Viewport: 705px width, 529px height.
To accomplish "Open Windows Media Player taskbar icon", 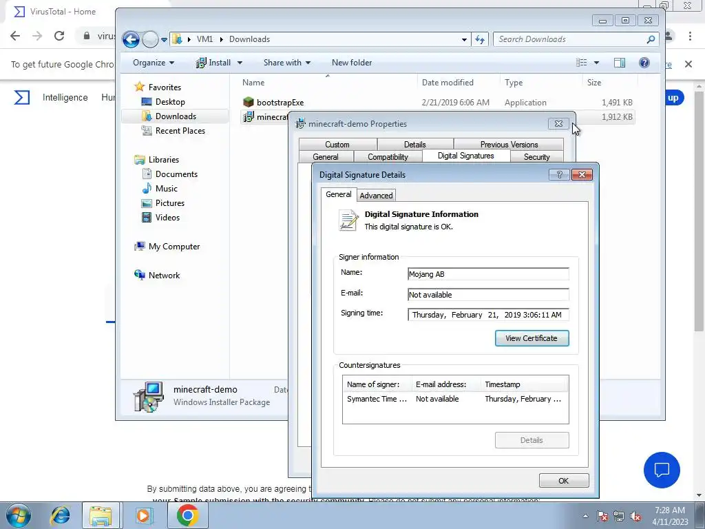I will point(144,515).
